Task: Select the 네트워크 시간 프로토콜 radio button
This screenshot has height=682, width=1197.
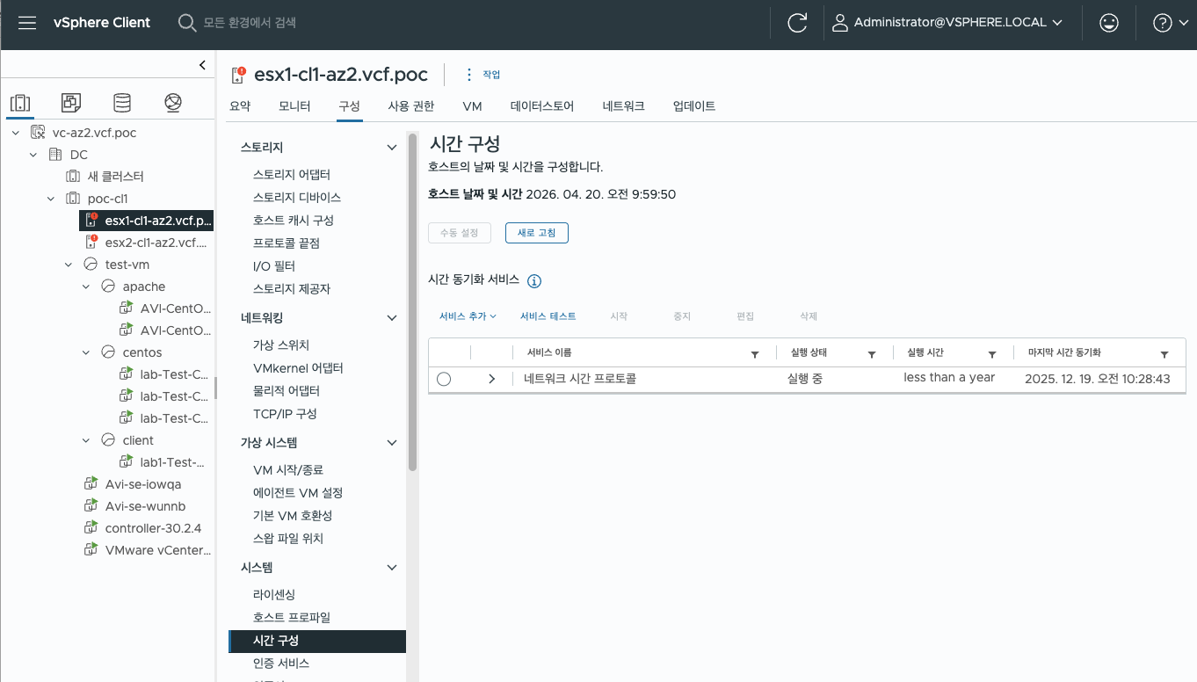Action: (x=444, y=379)
